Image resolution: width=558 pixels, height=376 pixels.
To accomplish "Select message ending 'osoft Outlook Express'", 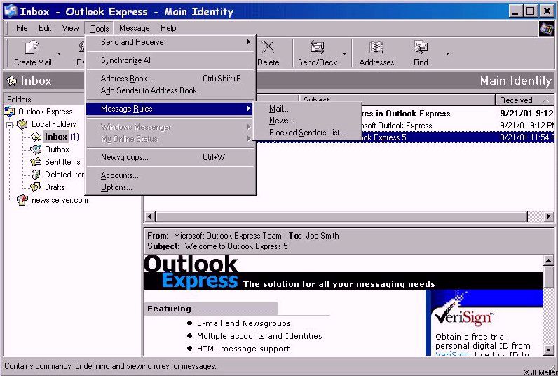I will point(457,126).
